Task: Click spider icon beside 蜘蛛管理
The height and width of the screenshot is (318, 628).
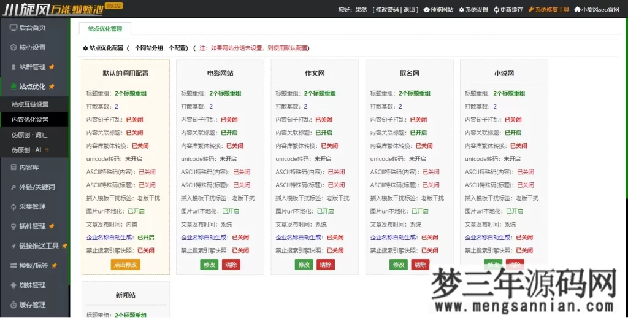Action: tap(13, 285)
